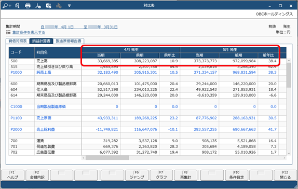298x189 pixels.
Task: Click the bar chart toolbar icon
Action: (x=59, y=6)
